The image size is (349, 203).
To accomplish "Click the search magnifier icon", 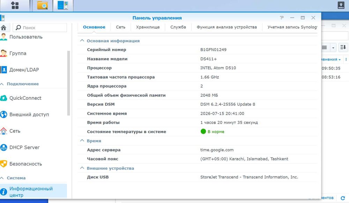I will (x=18, y=27).
